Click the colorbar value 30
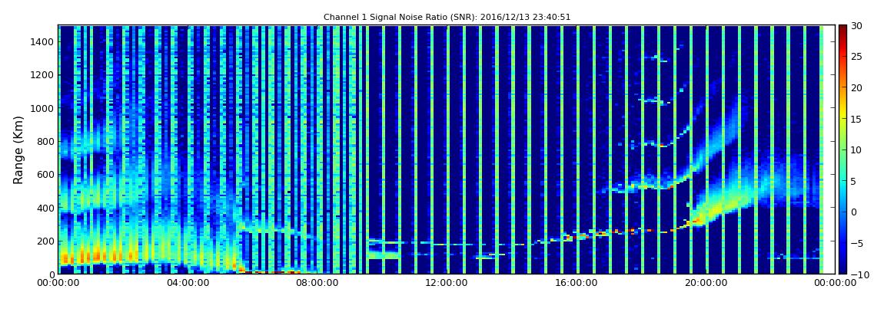 click(856, 26)
